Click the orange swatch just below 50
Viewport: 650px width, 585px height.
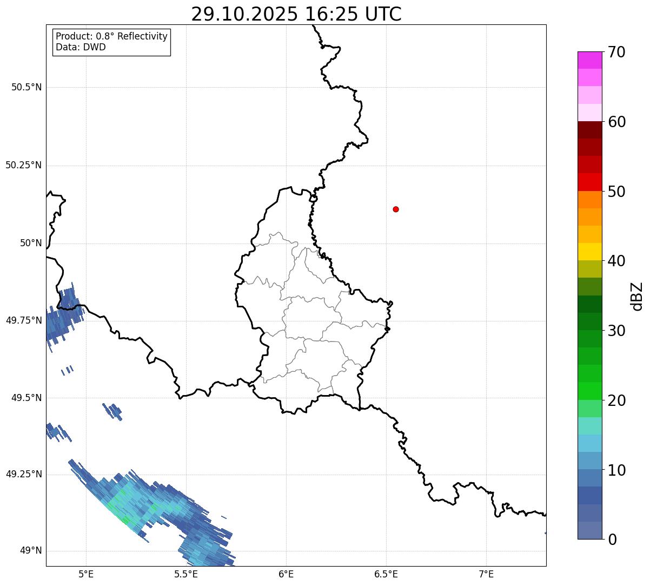(589, 200)
